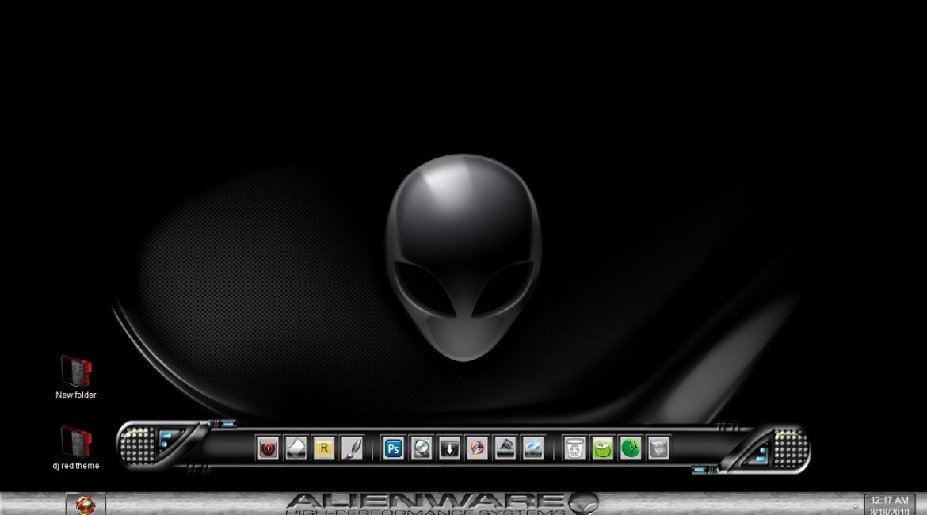Open the magnifier search icon in dock
The height and width of the screenshot is (515, 927).
(421, 448)
